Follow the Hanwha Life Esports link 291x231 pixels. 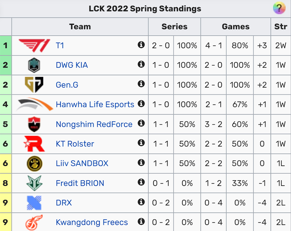[x=95, y=105]
